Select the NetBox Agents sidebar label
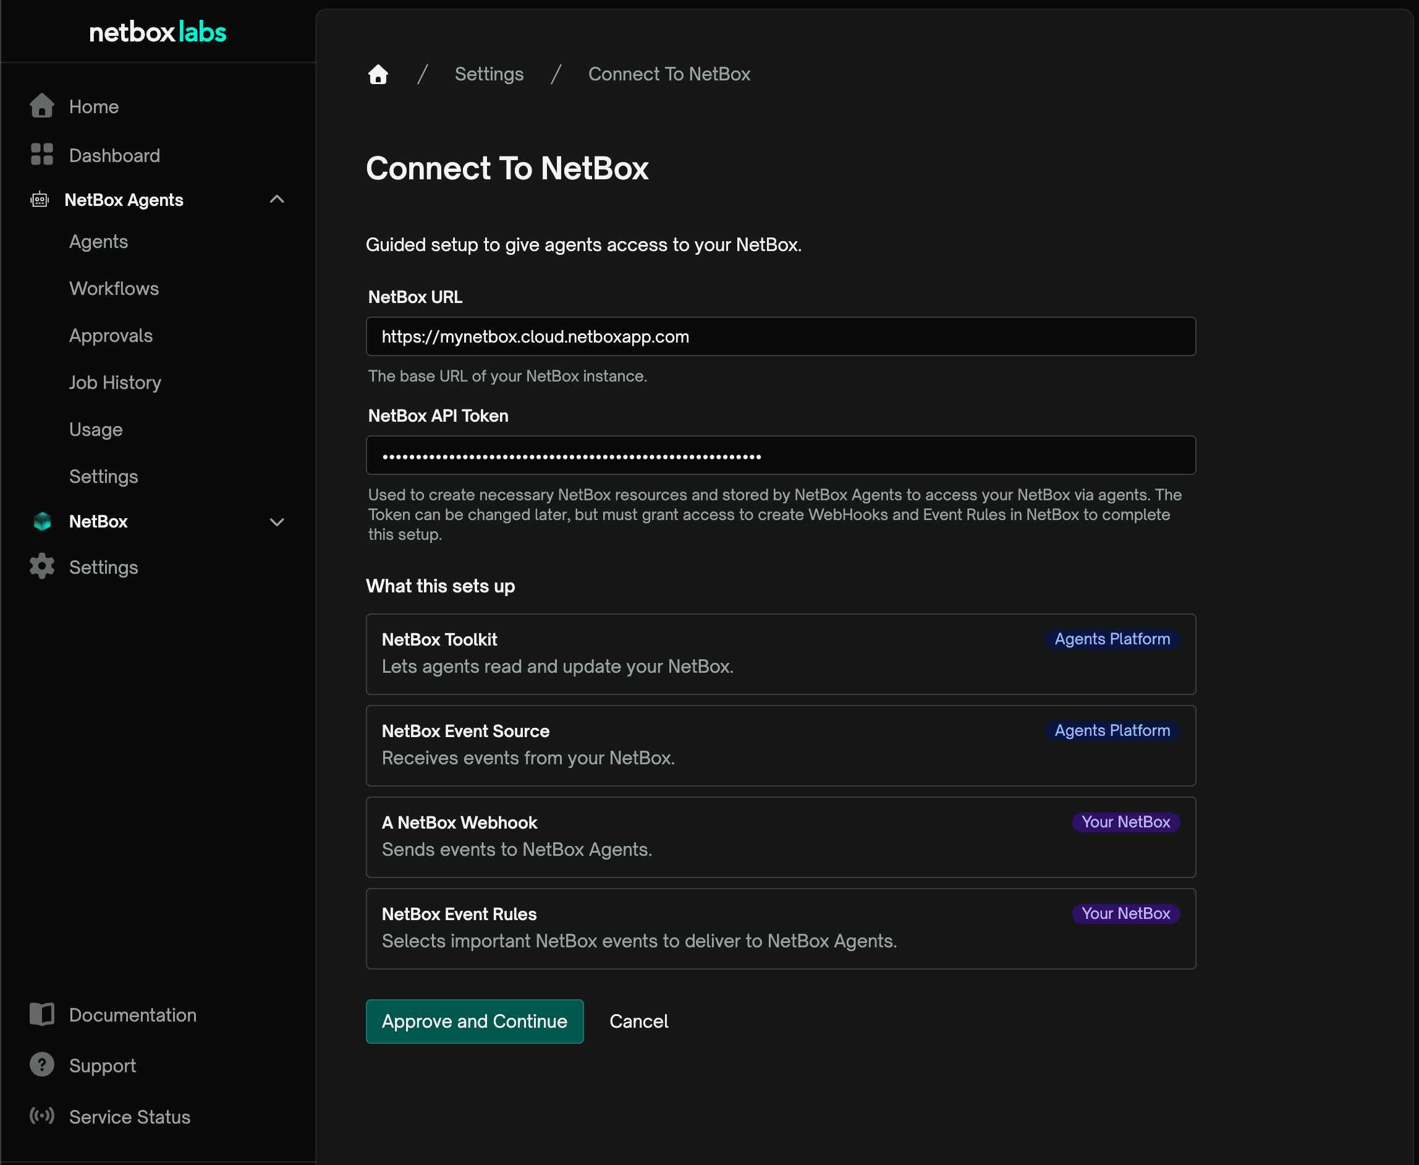Viewport: 1419px width, 1165px height. (124, 200)
